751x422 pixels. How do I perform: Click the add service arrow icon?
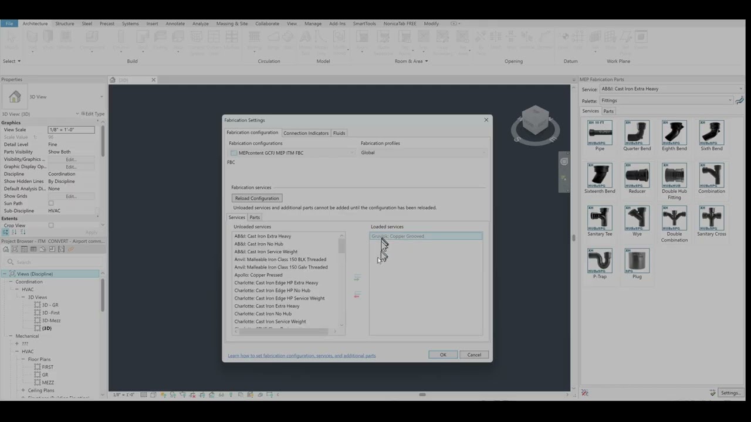357,278
